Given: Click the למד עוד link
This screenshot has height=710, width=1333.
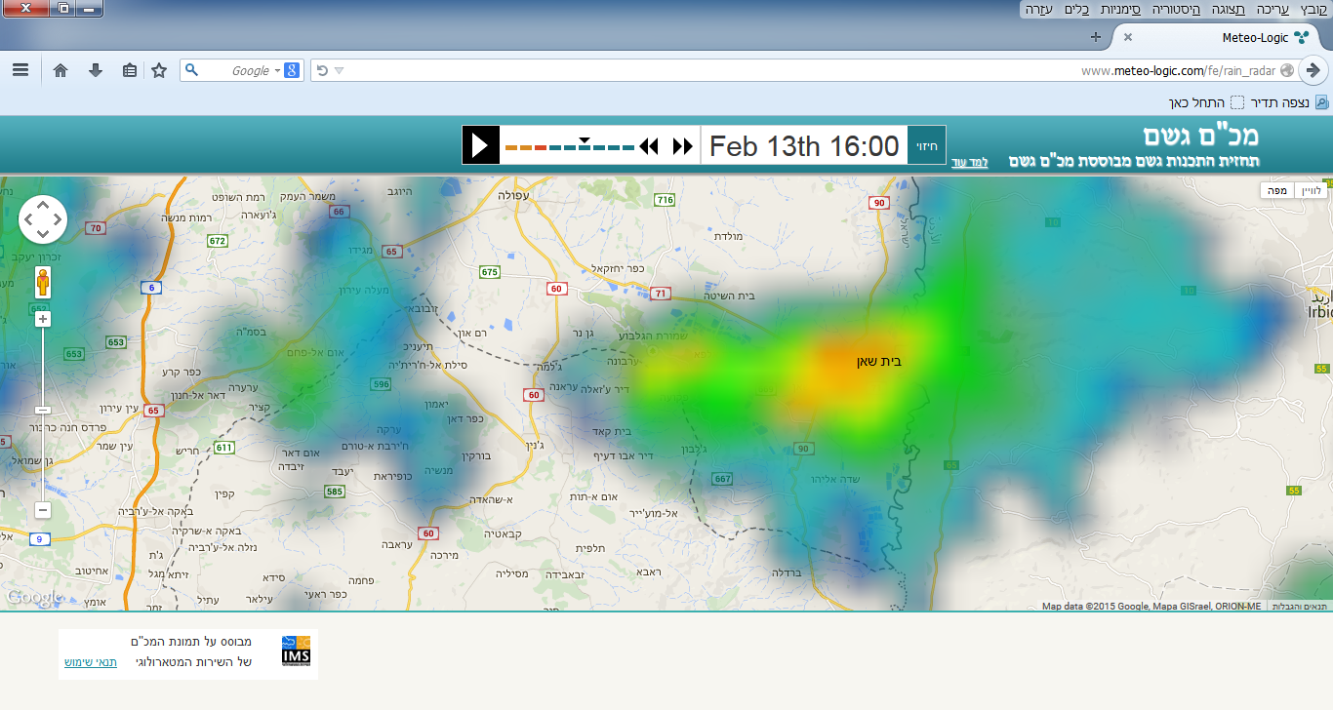Looking at the screenshot, I should pyautogui.click(x=969, y=162).
